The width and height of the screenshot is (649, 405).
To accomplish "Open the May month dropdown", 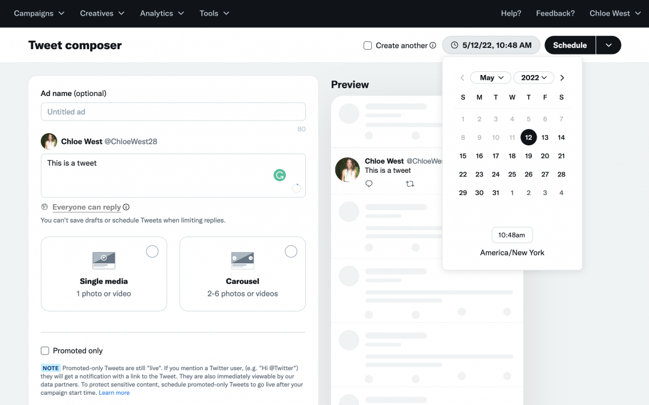I will tap(491, 77).
